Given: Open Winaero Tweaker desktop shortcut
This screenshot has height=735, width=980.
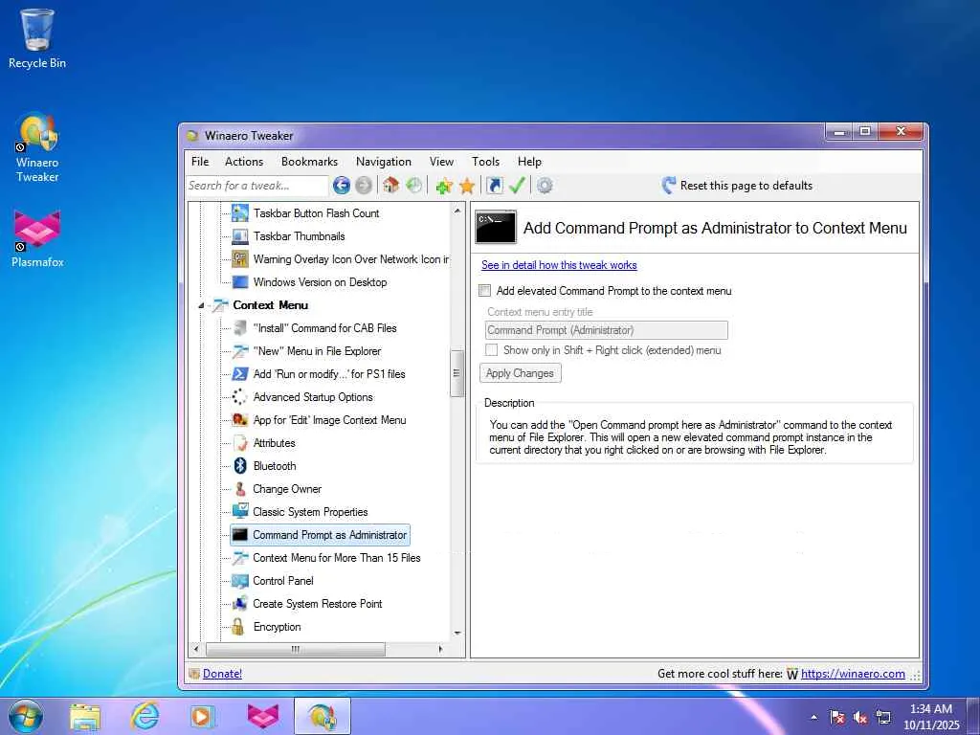Looking at the screenshot, I should point(37,147).
